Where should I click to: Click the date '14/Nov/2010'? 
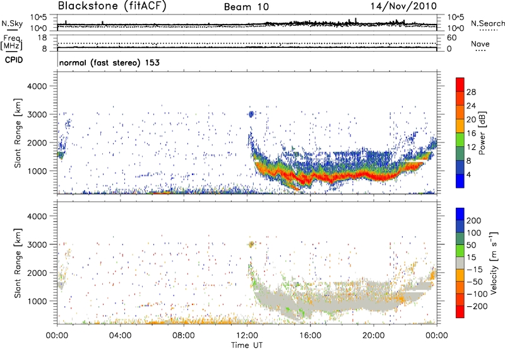pyautogui.click(x=403, y=6)
